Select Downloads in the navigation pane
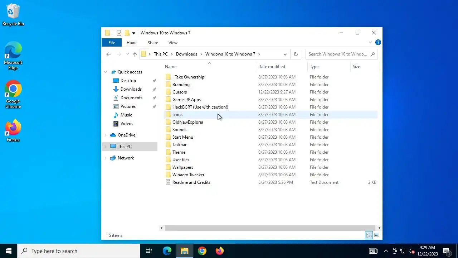Image resolution: width=458 pixels, height=258 pixels. click(131, 89)
